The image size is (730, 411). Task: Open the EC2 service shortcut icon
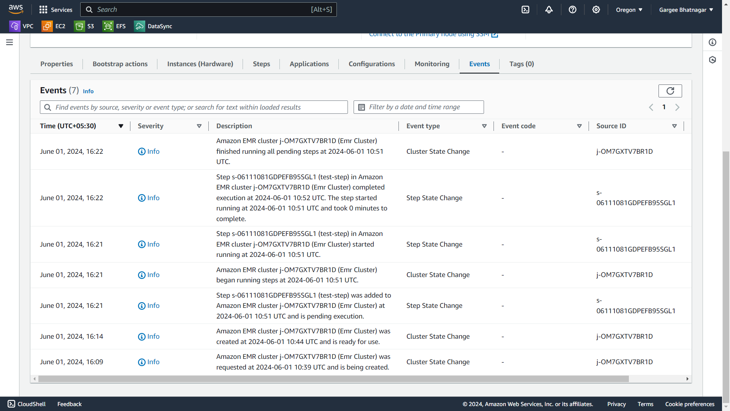[x=47, y=26]
